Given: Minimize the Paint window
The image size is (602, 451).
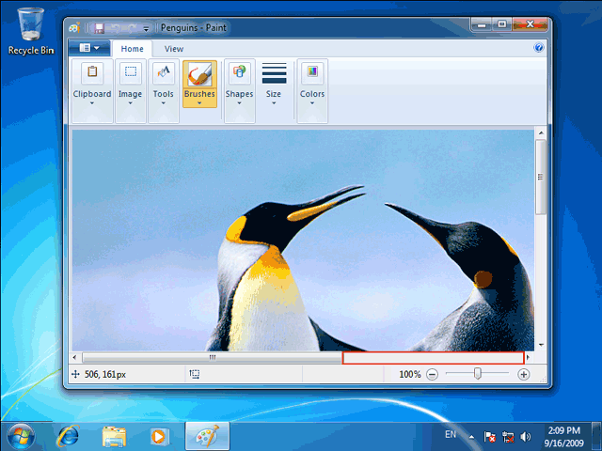Looking at the screenshot, I should click(x=482, y=24).
